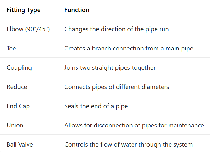
Task: Click the Function column header
Action: [x=77, y=10]
